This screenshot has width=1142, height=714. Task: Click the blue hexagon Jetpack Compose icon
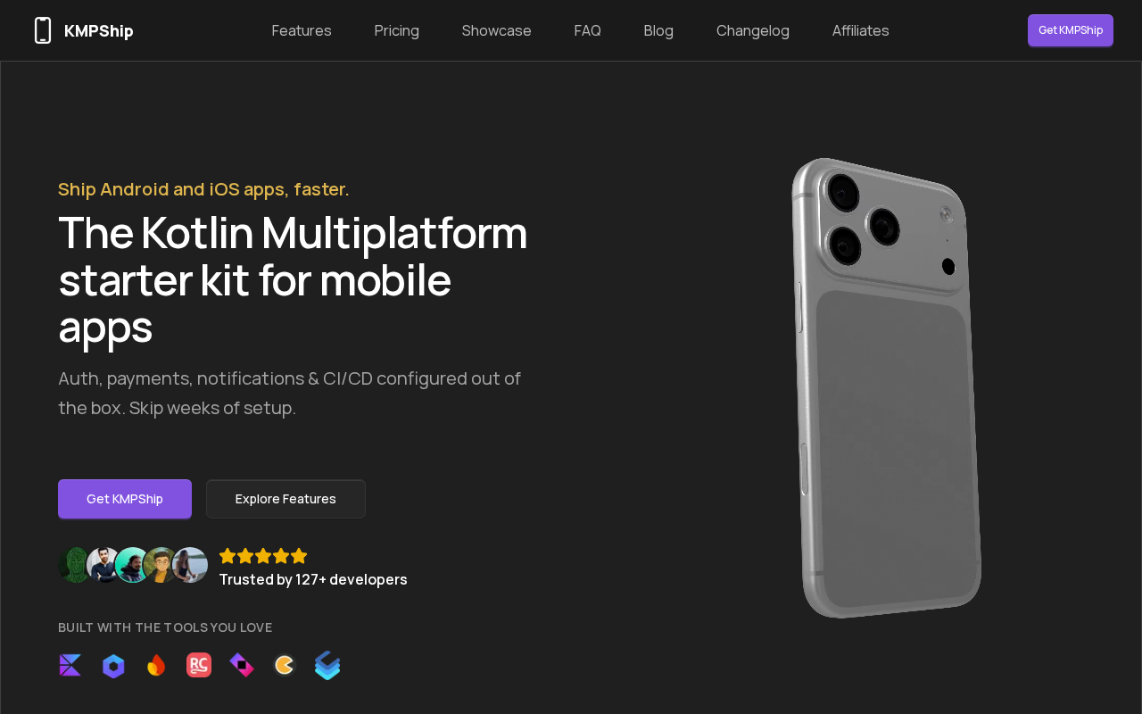pos(113,666)
